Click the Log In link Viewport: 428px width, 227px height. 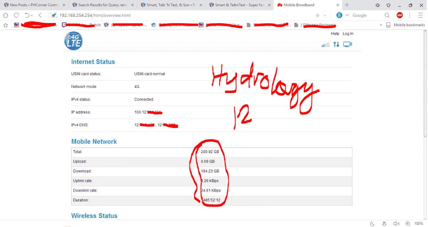348,33
